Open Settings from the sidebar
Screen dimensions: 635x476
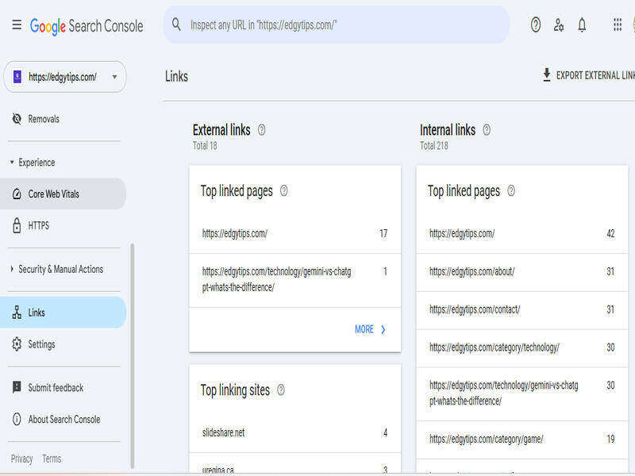click(63, 344)
